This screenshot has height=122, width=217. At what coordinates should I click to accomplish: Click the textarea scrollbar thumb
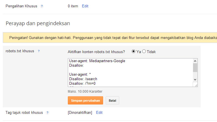point(195,68)
